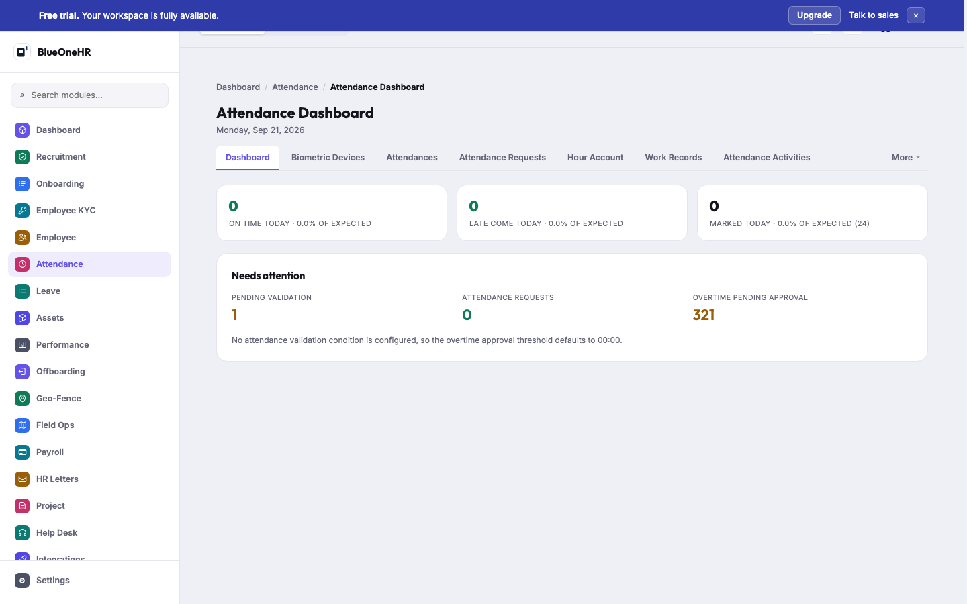Image resolution: width=967 pixels, height=604 pixels.
Task: Focus the Search modules input field
Action: coord(89,95)
